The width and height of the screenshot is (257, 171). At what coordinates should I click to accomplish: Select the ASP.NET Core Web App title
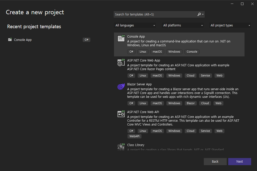(x=144, y=60)
